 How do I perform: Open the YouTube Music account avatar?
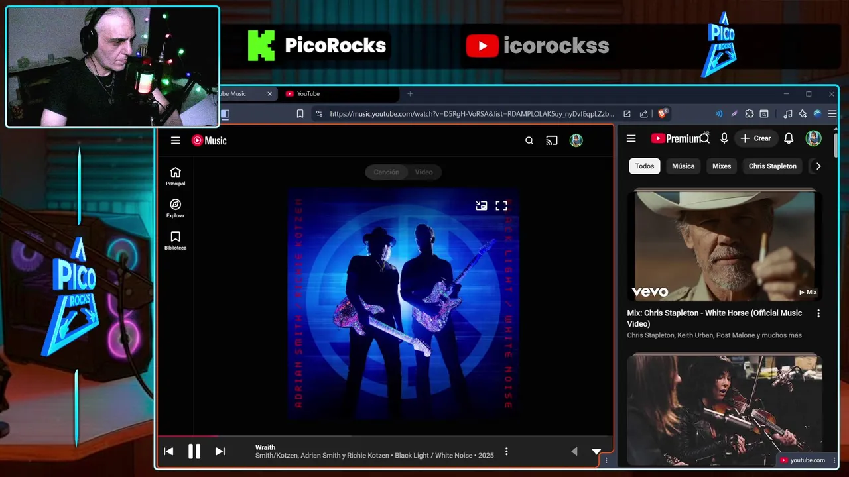coord(576,140)
